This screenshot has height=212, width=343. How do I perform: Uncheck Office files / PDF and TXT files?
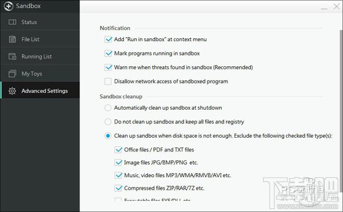[118, 150]
